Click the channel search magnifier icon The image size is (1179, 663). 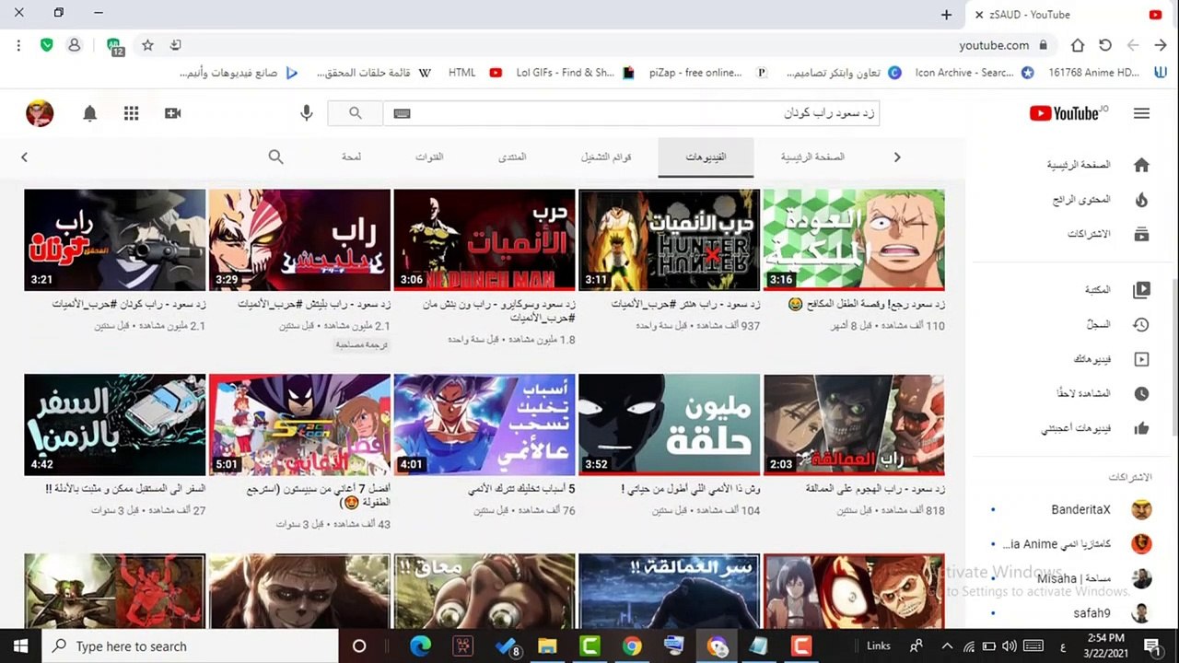point(275,157)
